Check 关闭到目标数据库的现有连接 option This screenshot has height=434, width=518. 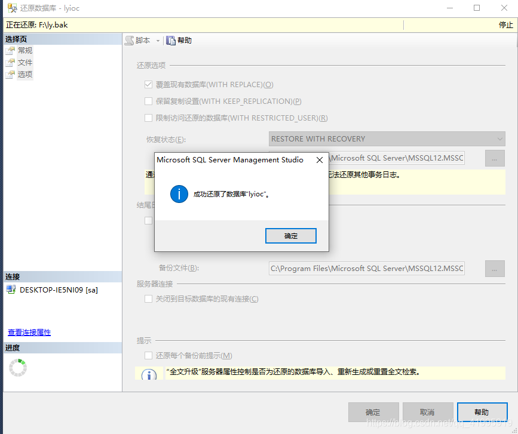[149, 298]
